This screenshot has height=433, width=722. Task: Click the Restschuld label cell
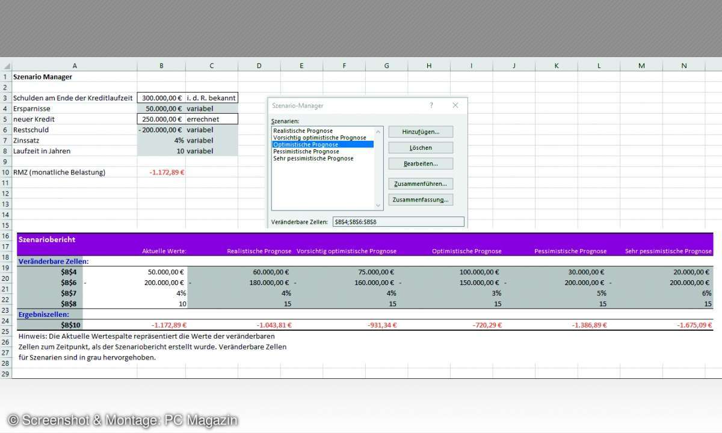click(x=75, y=129)
